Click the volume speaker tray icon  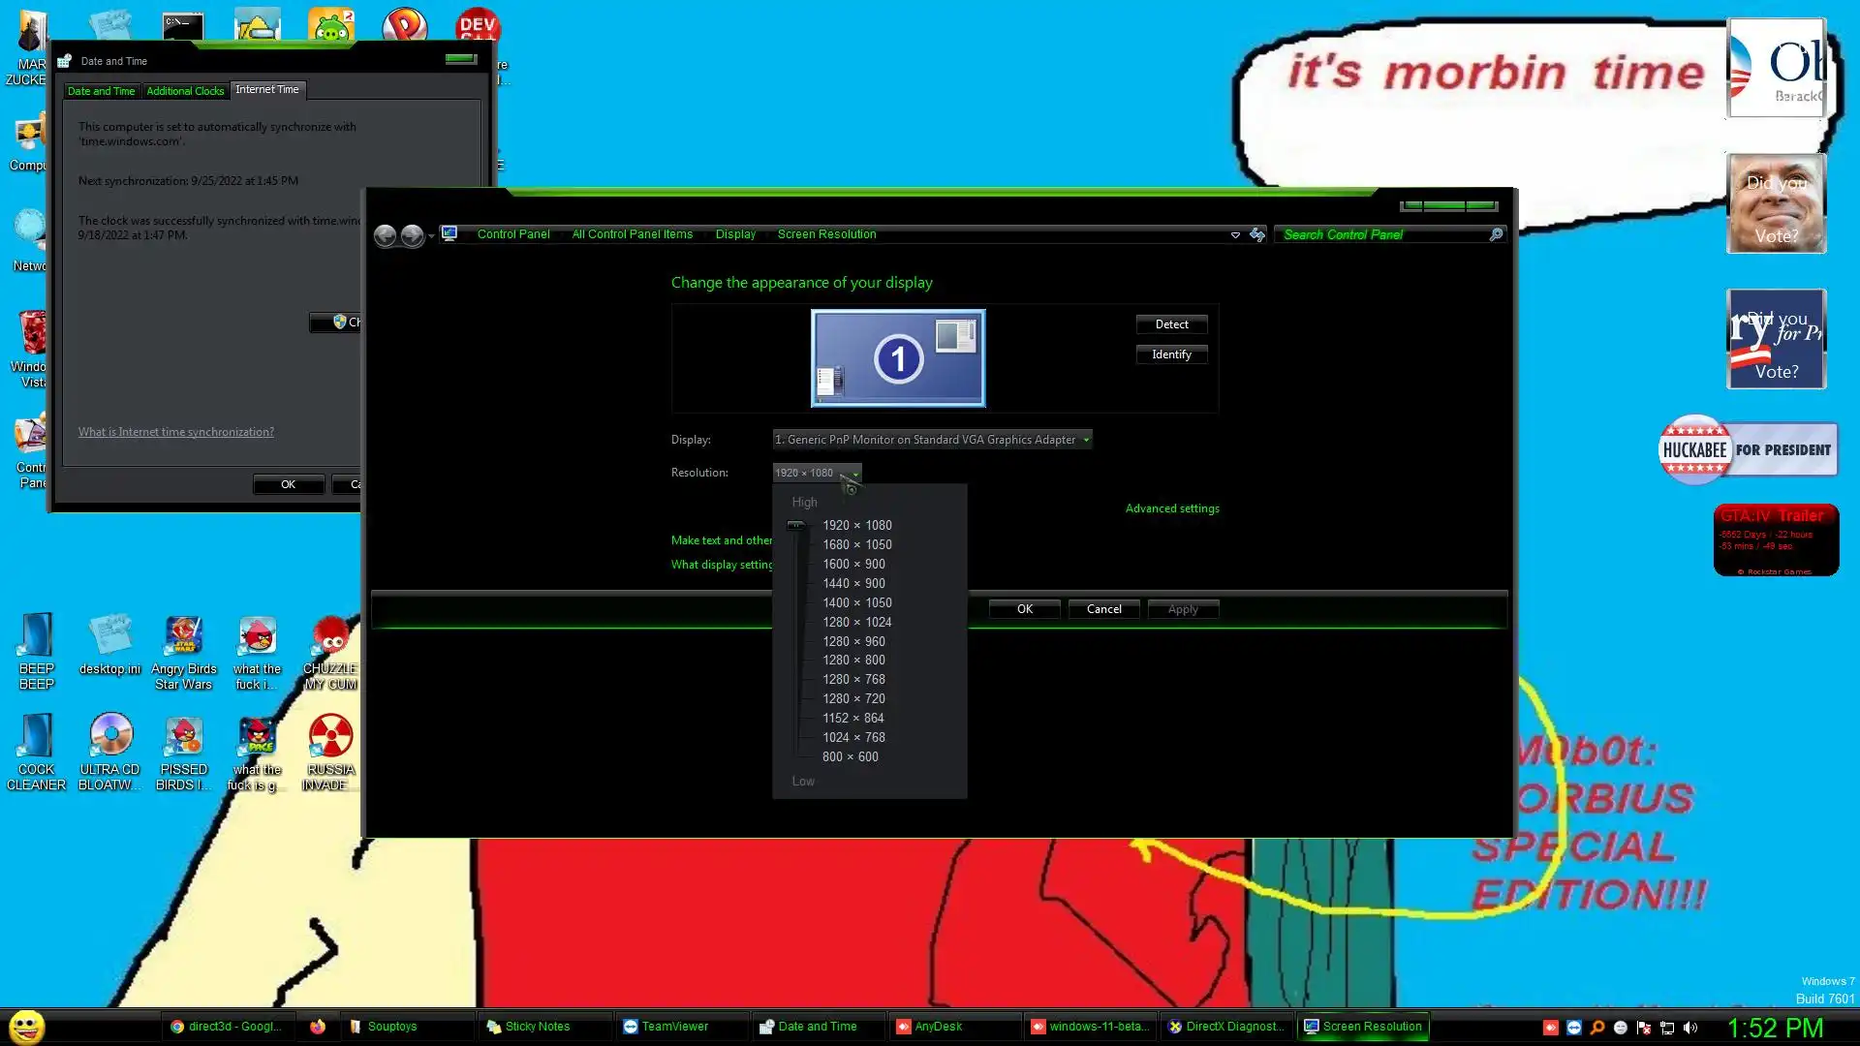(x=1690, y=1028)
